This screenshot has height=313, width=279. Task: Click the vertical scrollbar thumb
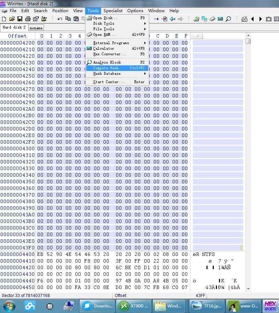click(x=248, y=41)
